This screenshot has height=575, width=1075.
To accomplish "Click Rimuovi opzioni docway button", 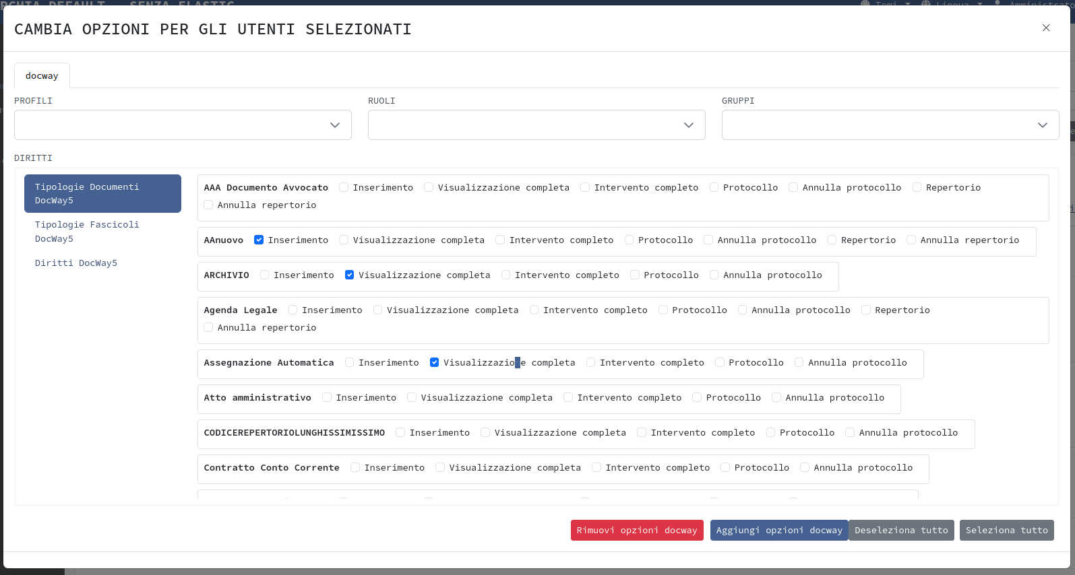I will 637,531.
